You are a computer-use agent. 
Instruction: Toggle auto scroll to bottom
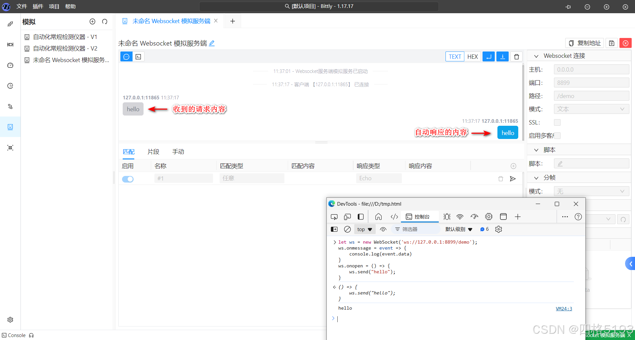tap(503, 57)
